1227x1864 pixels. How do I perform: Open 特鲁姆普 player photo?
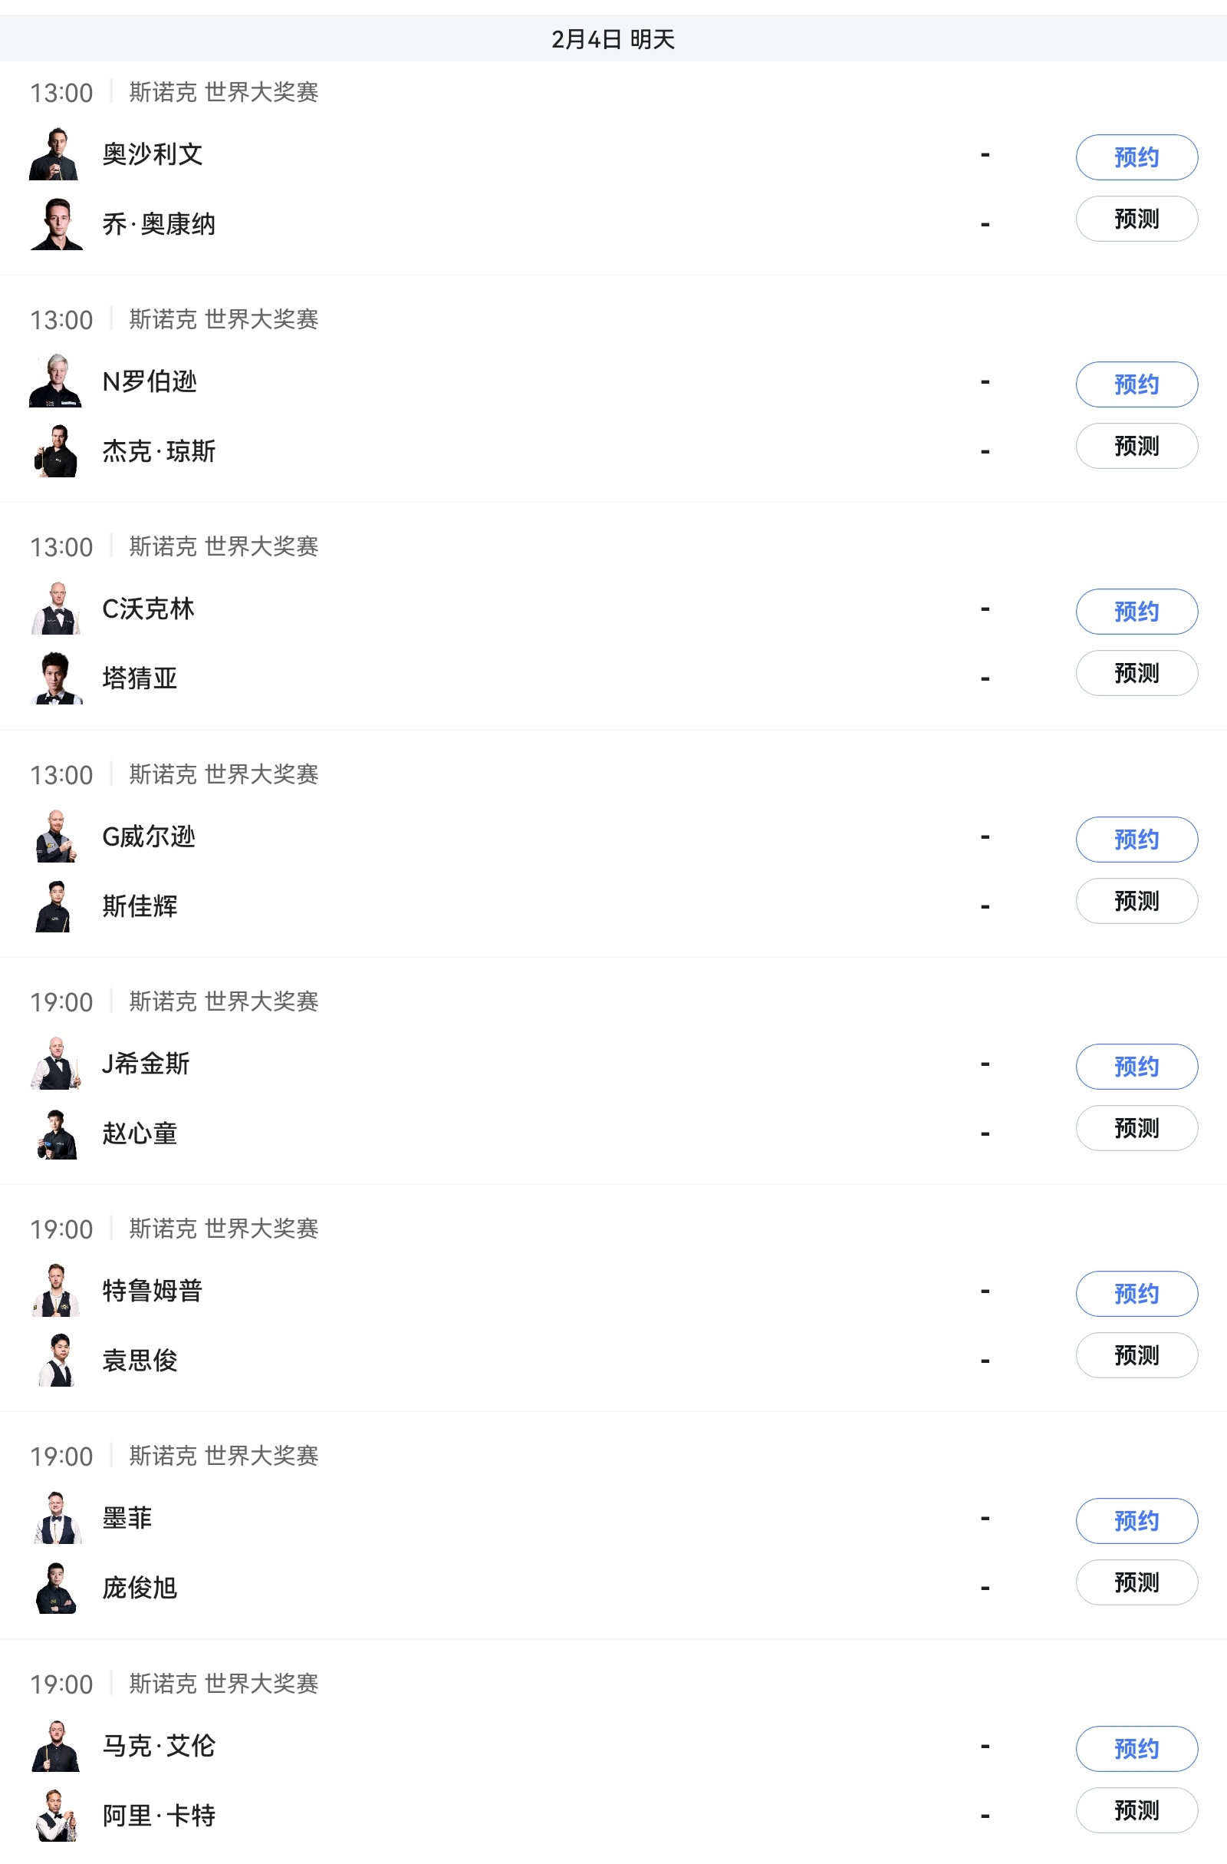pos(56,1290)
